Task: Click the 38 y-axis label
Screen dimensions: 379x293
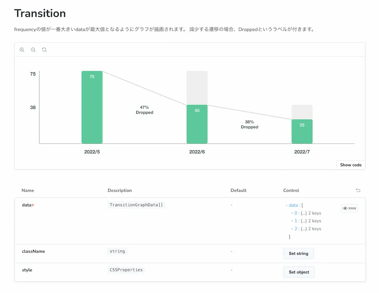Action: coord(33,107)
